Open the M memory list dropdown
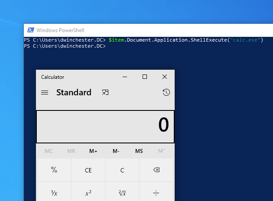Viewport: 273px width, 201px height. pos(162,151)
